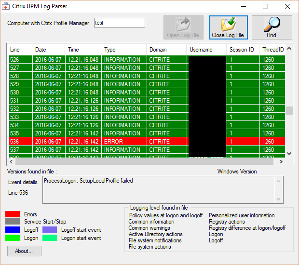Click 'Registry difference at logon/logoff' text

click(247, 228)
